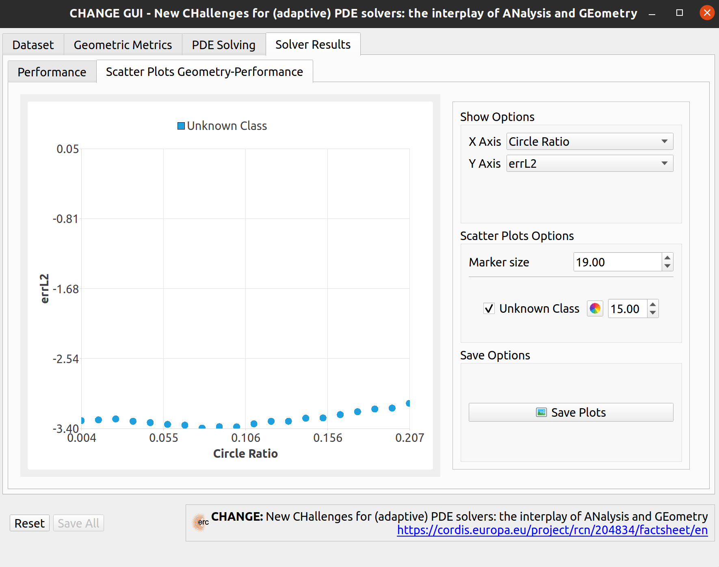
Task: Select the Performance sub-tab
Action: [52, 72]
